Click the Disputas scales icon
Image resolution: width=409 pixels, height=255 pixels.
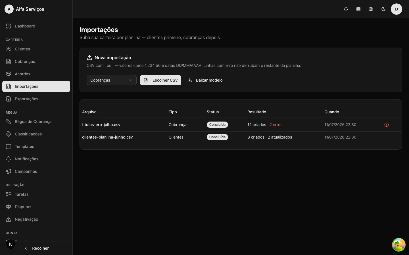pyautogui.click(x=9, y=207)
